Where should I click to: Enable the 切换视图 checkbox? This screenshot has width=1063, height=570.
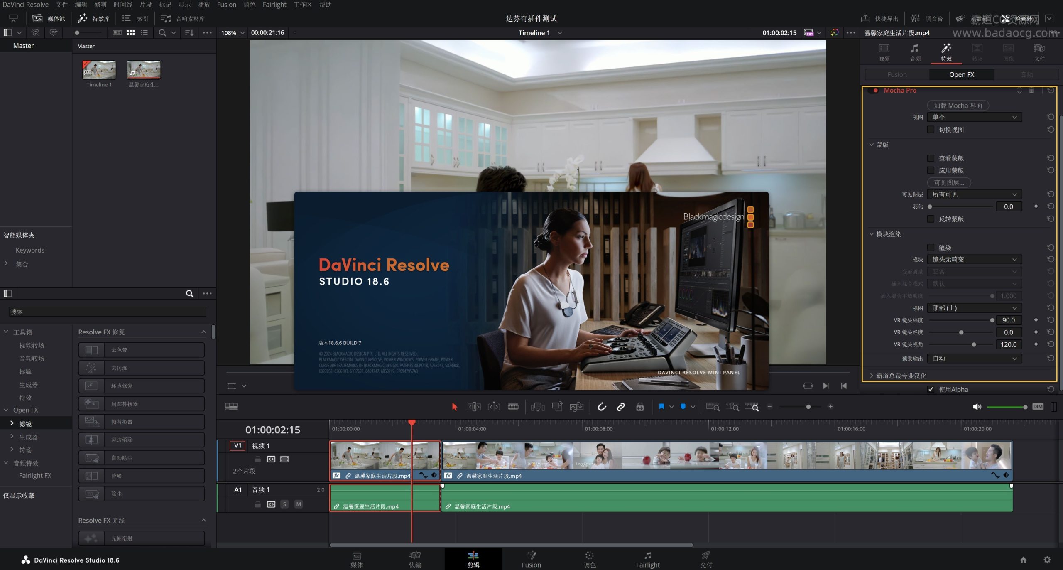click(931, 130)
